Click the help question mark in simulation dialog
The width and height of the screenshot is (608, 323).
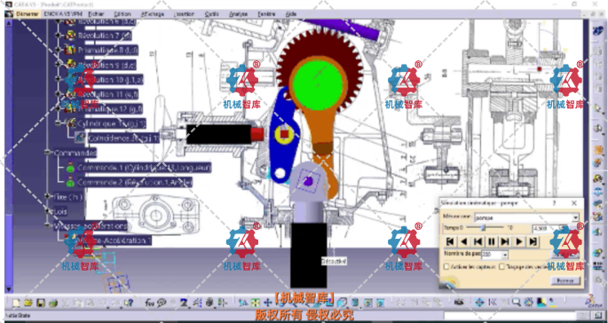(555, 202)
